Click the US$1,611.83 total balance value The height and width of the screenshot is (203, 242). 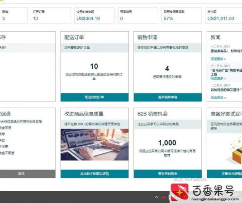(x=221, y=18)
